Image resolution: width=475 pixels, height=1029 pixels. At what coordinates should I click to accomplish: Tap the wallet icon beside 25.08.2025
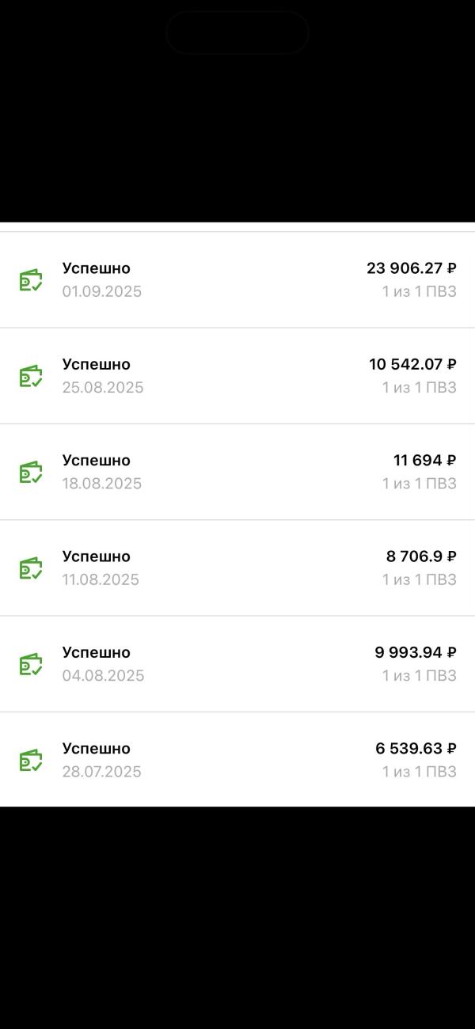pos(31,376)
